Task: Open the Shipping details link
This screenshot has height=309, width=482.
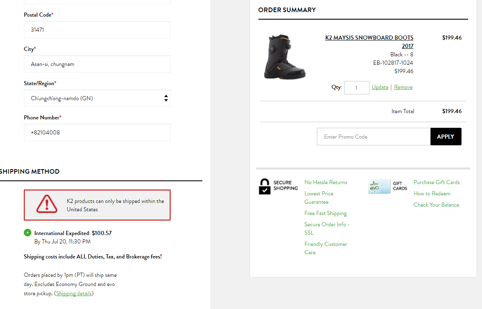Action: pos(74,293)
